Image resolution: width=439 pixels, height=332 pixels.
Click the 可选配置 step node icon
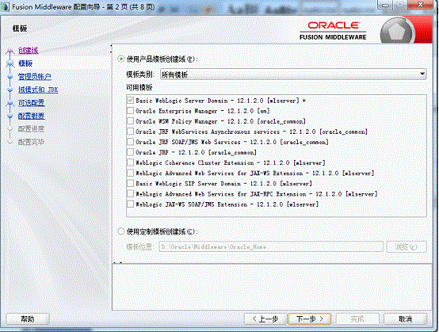click(x=10, y=103)
